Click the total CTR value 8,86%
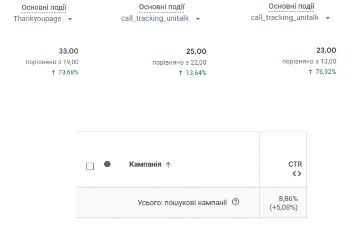Screen dimensions: 350x232 click(288, 198)
